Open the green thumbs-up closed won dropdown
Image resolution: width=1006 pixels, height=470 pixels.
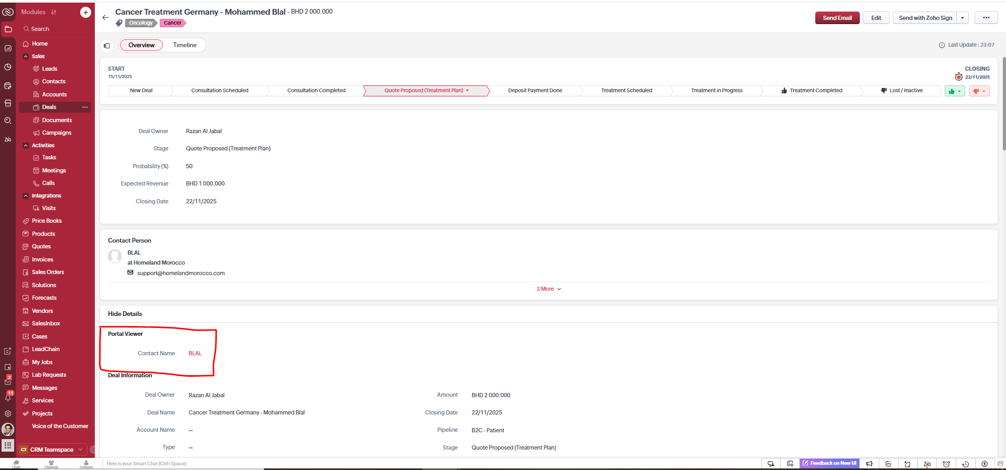pyautogui.click(x=955, y=91)
